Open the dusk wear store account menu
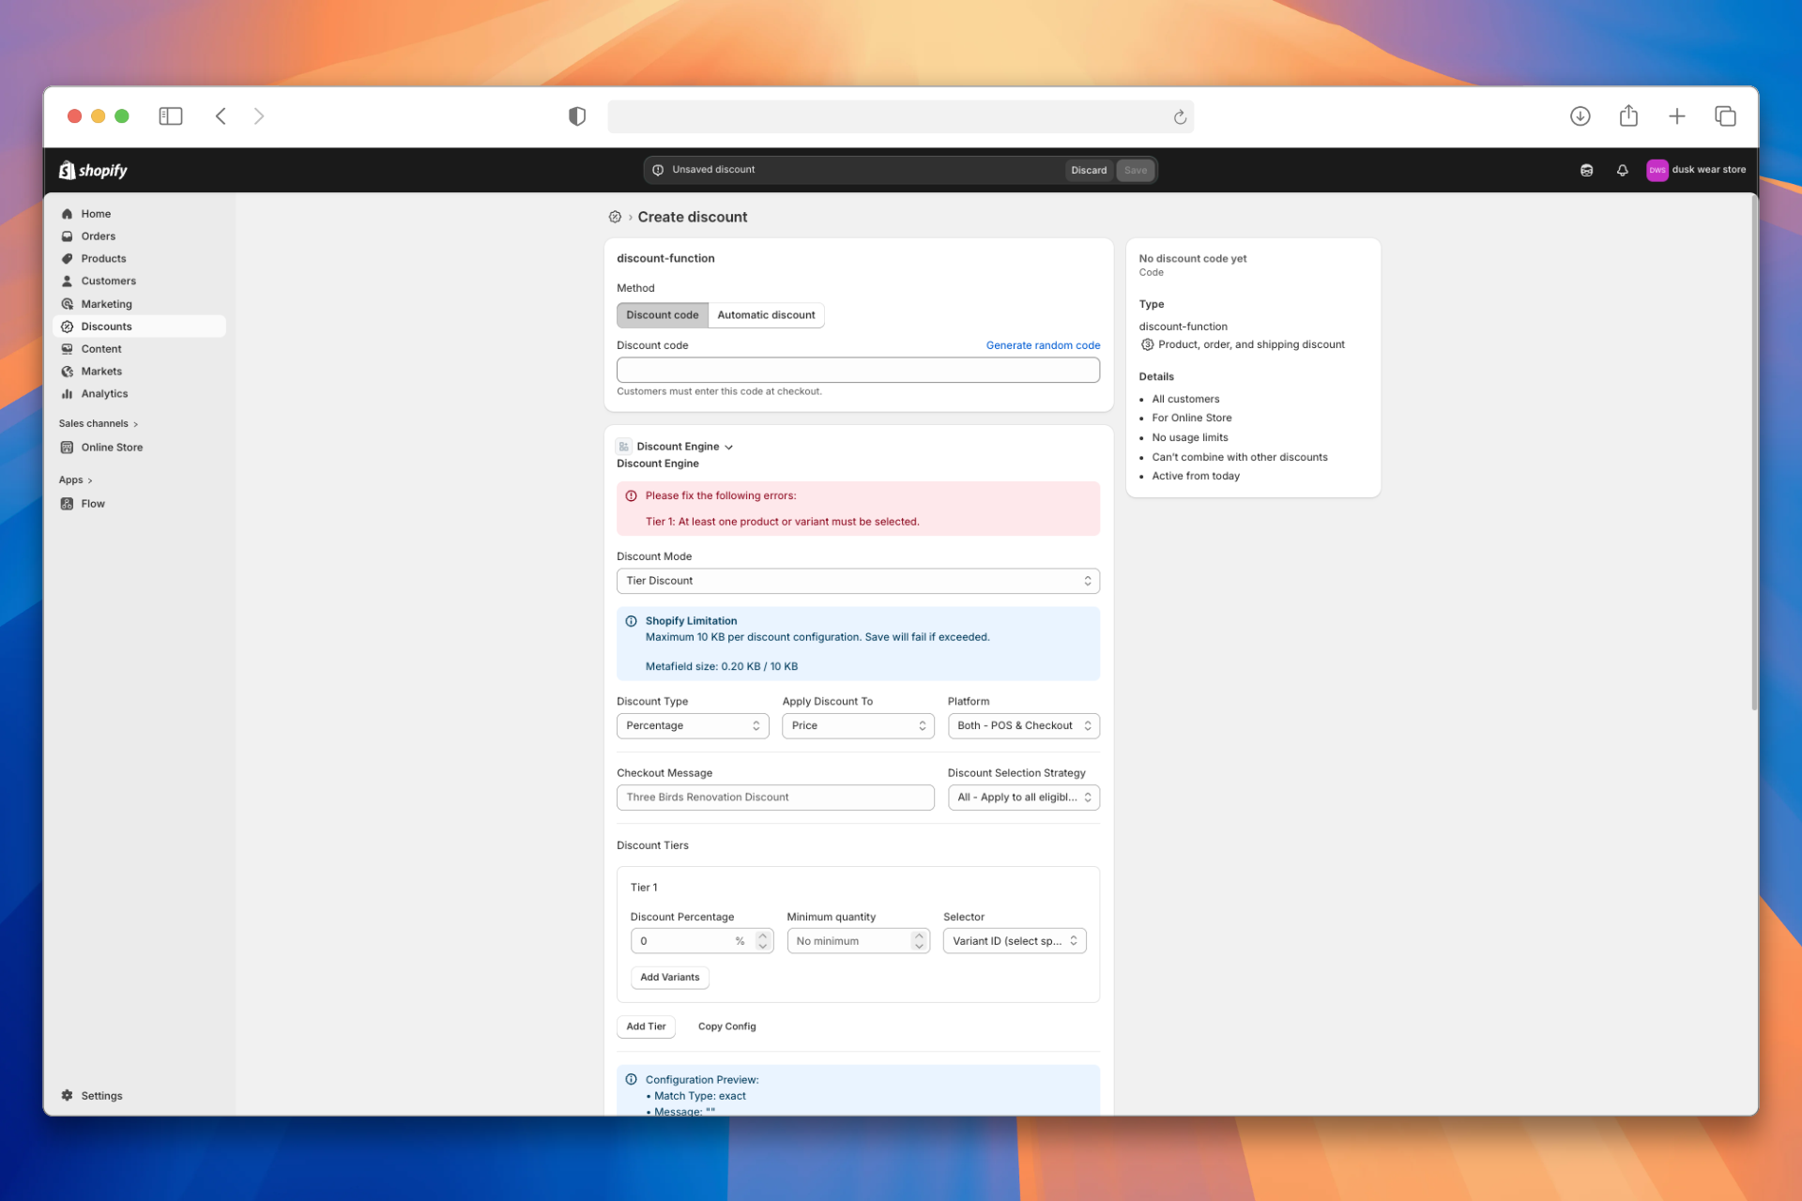This screenshot has height=1201, width=1802. tap(1696, 170)
